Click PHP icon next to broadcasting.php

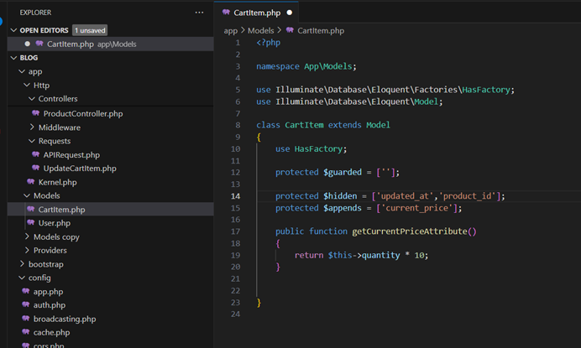pos(26,319)
